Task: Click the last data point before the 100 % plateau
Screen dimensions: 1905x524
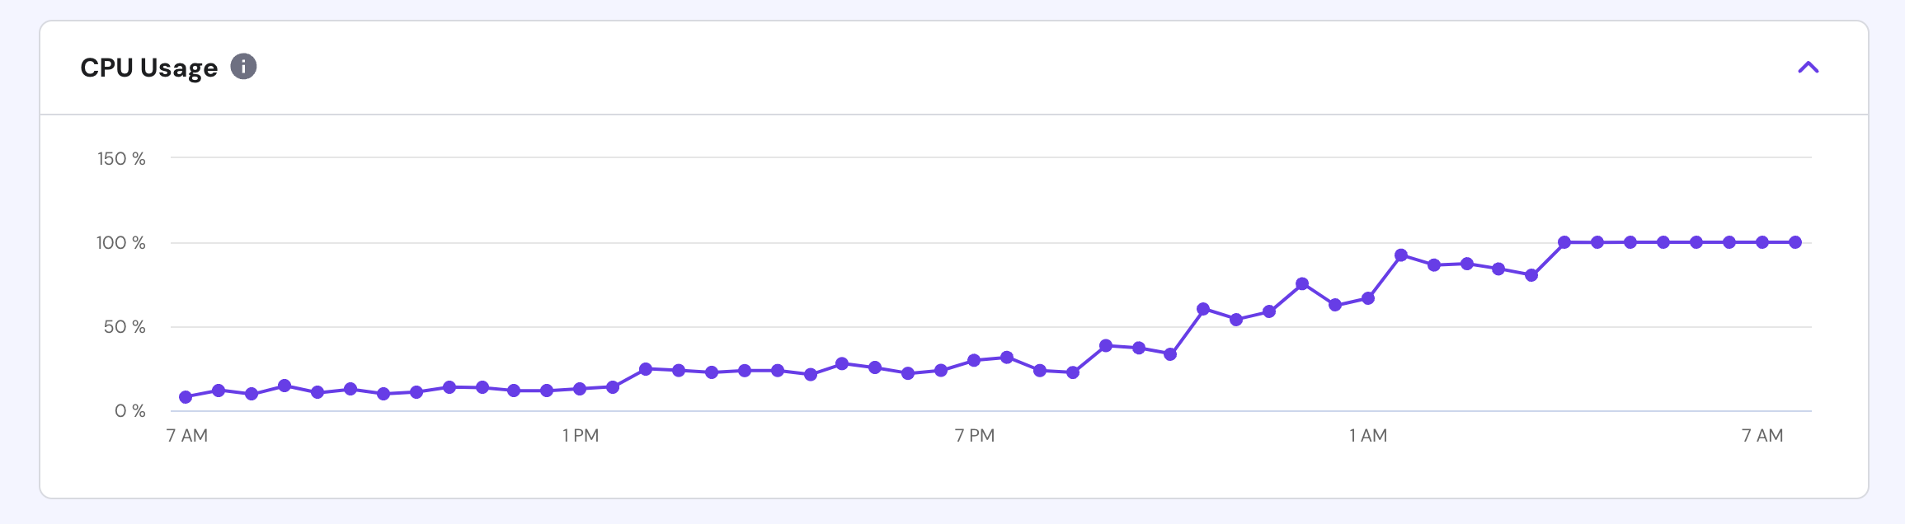Action: point(1531,275)
